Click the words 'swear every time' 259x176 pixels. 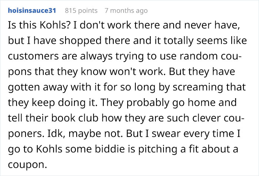point(193,134)
